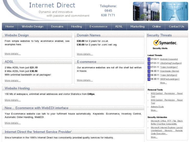The height and width of the screenshot is (142, 190).
Task: Click the Internet Direct site title
Action: [52, 5]
